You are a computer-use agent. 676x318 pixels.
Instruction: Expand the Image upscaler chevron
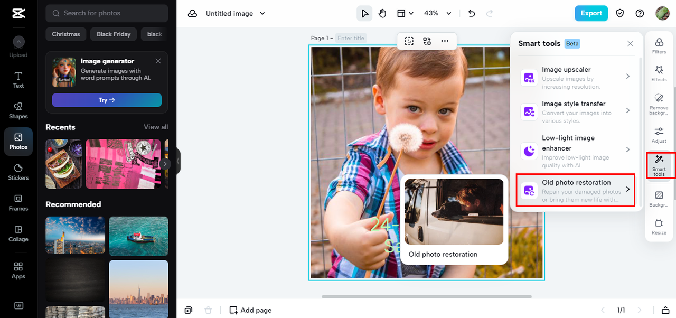pyautogui.click(x=628, y=76)
